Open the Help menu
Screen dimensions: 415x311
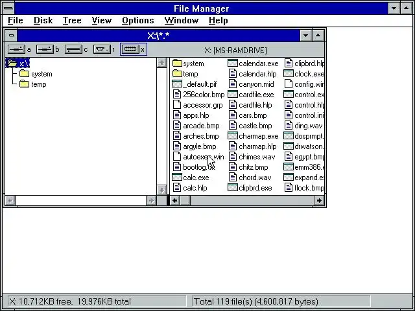point(218,20)
